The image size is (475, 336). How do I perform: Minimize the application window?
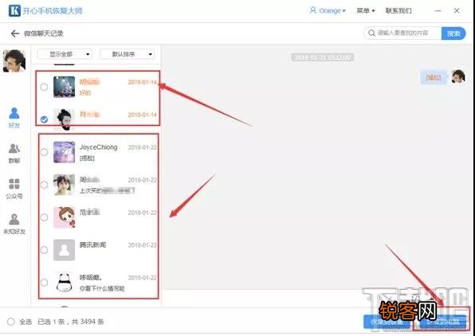pos(438,10)
